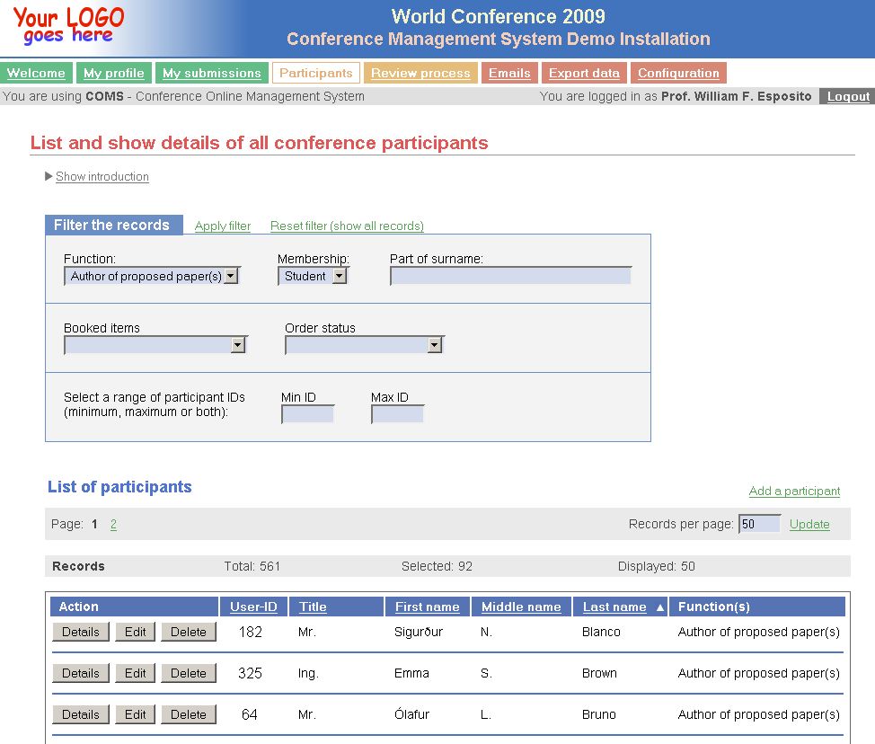Click the Your LOGO goes here image
This screenshot has width=875, height=744.
(68, 26)
